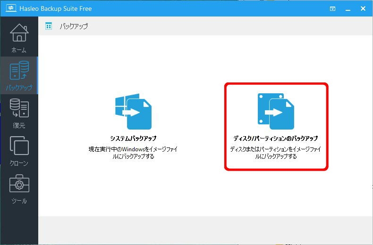Select ディスク/パーティションのバックアップ title
The width and height of the screenshot is (373, 245).
276,139
